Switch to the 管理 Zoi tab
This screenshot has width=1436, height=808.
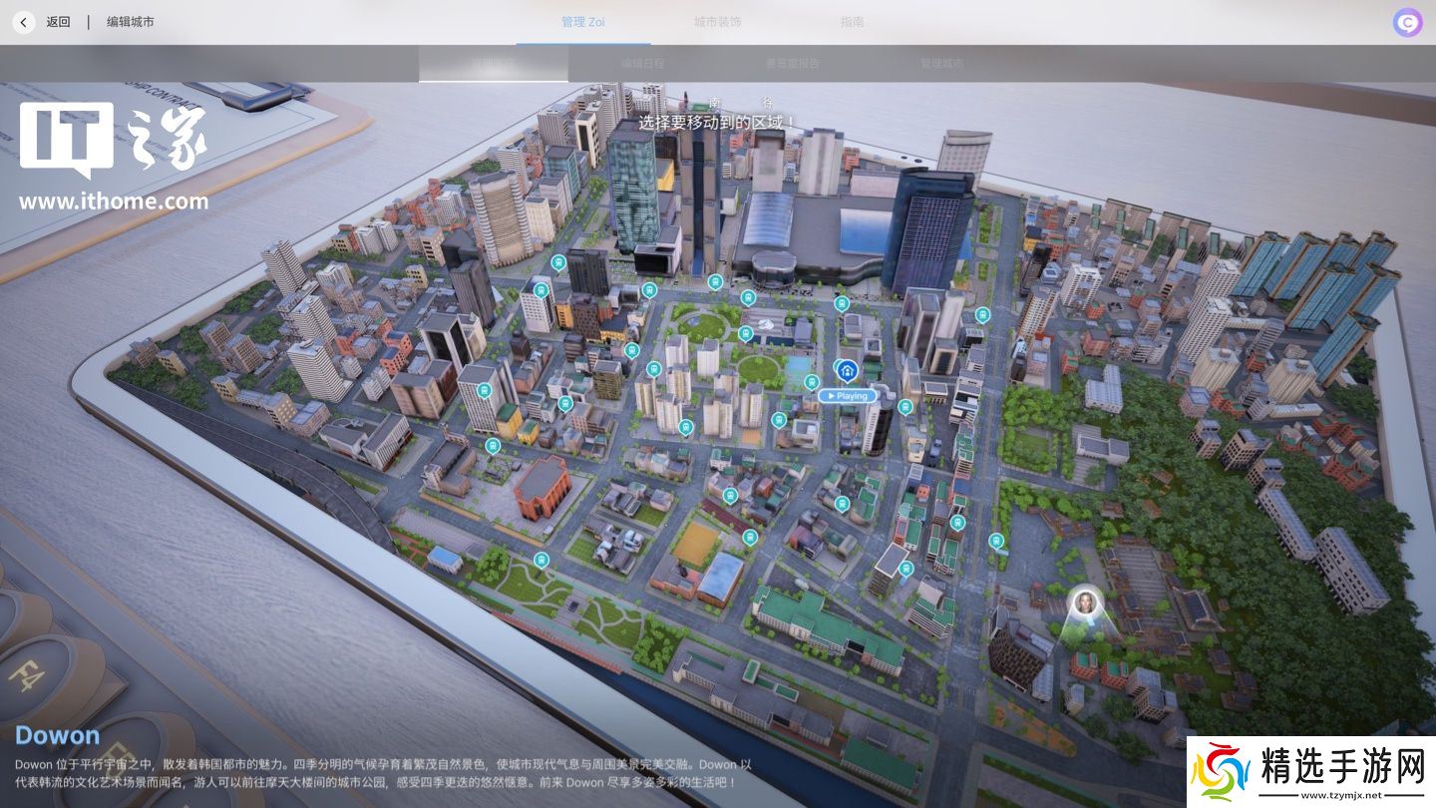582,22
